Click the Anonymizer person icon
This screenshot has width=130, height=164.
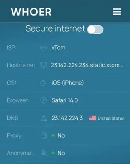point(44,153)
